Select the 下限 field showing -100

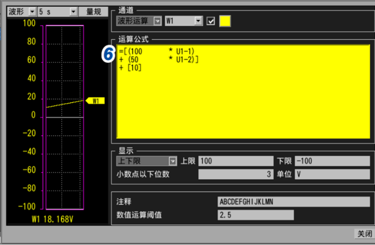point(332,161)
